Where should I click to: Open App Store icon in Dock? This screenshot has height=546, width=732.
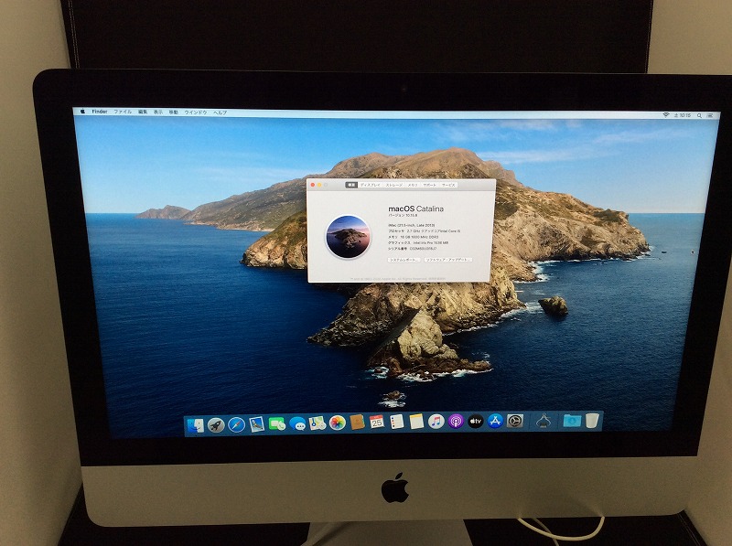tap(495, 421)
